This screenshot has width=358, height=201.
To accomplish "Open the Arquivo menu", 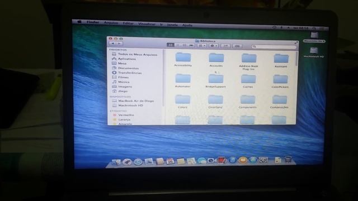I will pyautogui.click(x=111, y=22).
